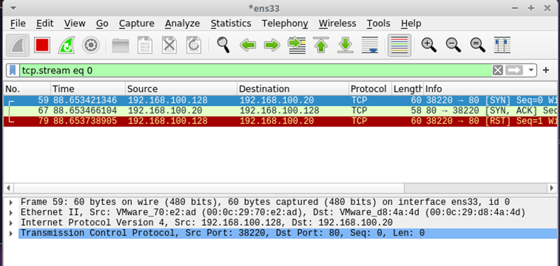Click the time 88.653466104 in packet 67

pyautogui.click(x=85, y=111)
